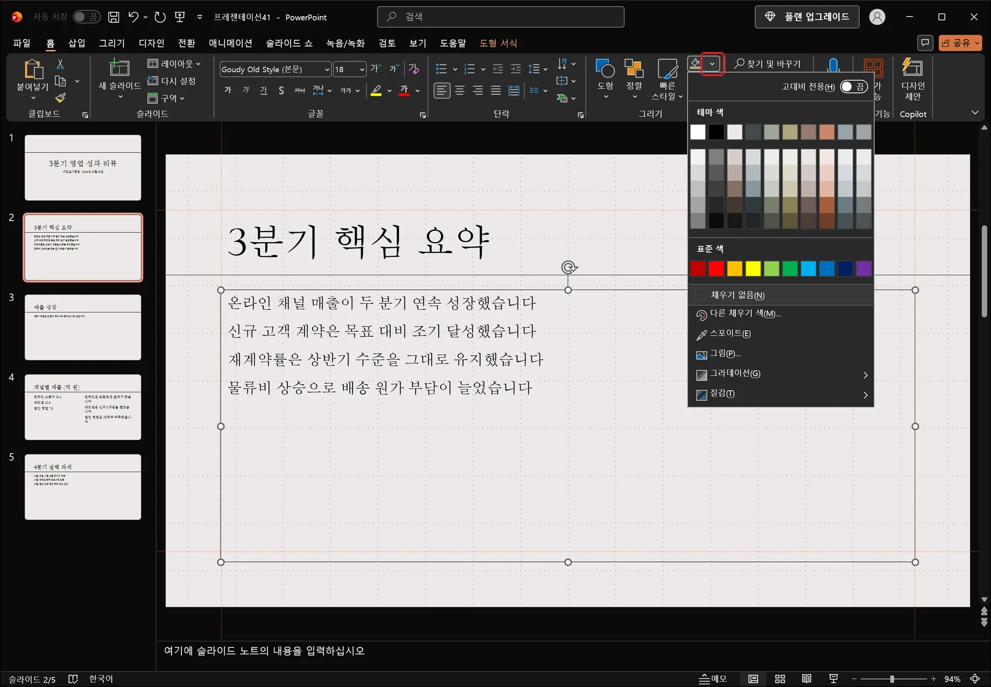Select No Fill menu option
The height and width of the screenshot is (687, 991).
(780, 295)
